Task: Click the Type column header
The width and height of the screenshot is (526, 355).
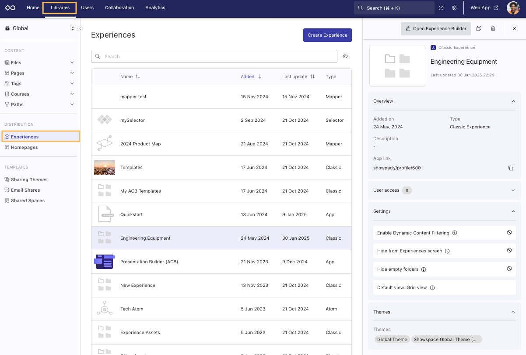Action: click(x=331, y=76)
